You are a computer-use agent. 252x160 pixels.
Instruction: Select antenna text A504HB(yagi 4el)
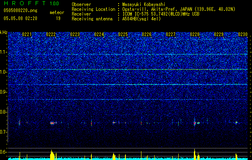(x=141, y=19)
